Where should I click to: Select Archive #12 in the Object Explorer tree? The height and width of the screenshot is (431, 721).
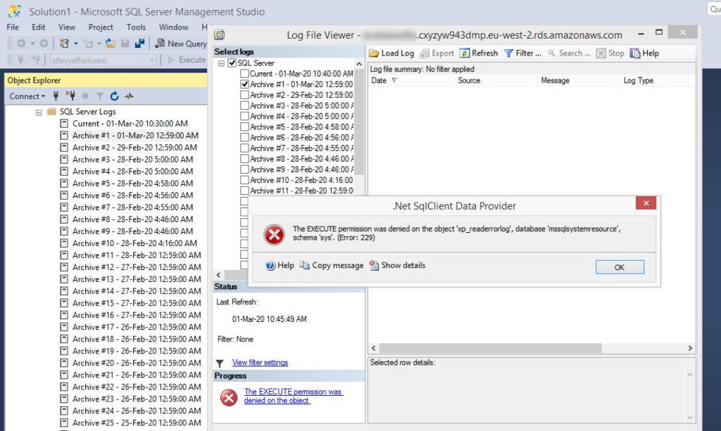[x=137, y=267]
